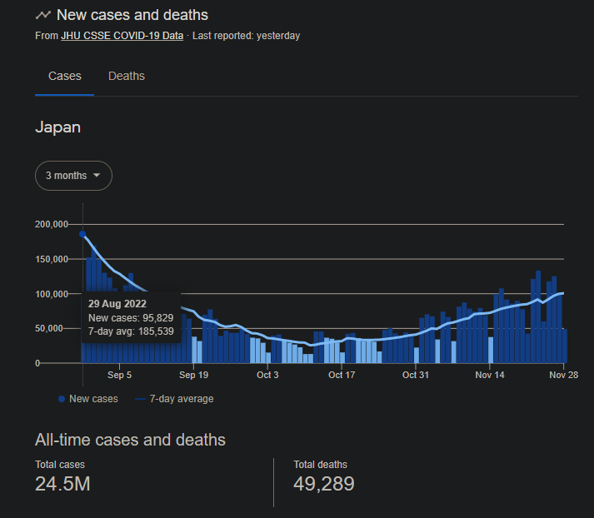Viewport: 594px width, 518px height.
Task: Click the Total deaths 49,289 figure
Action: 324,484
